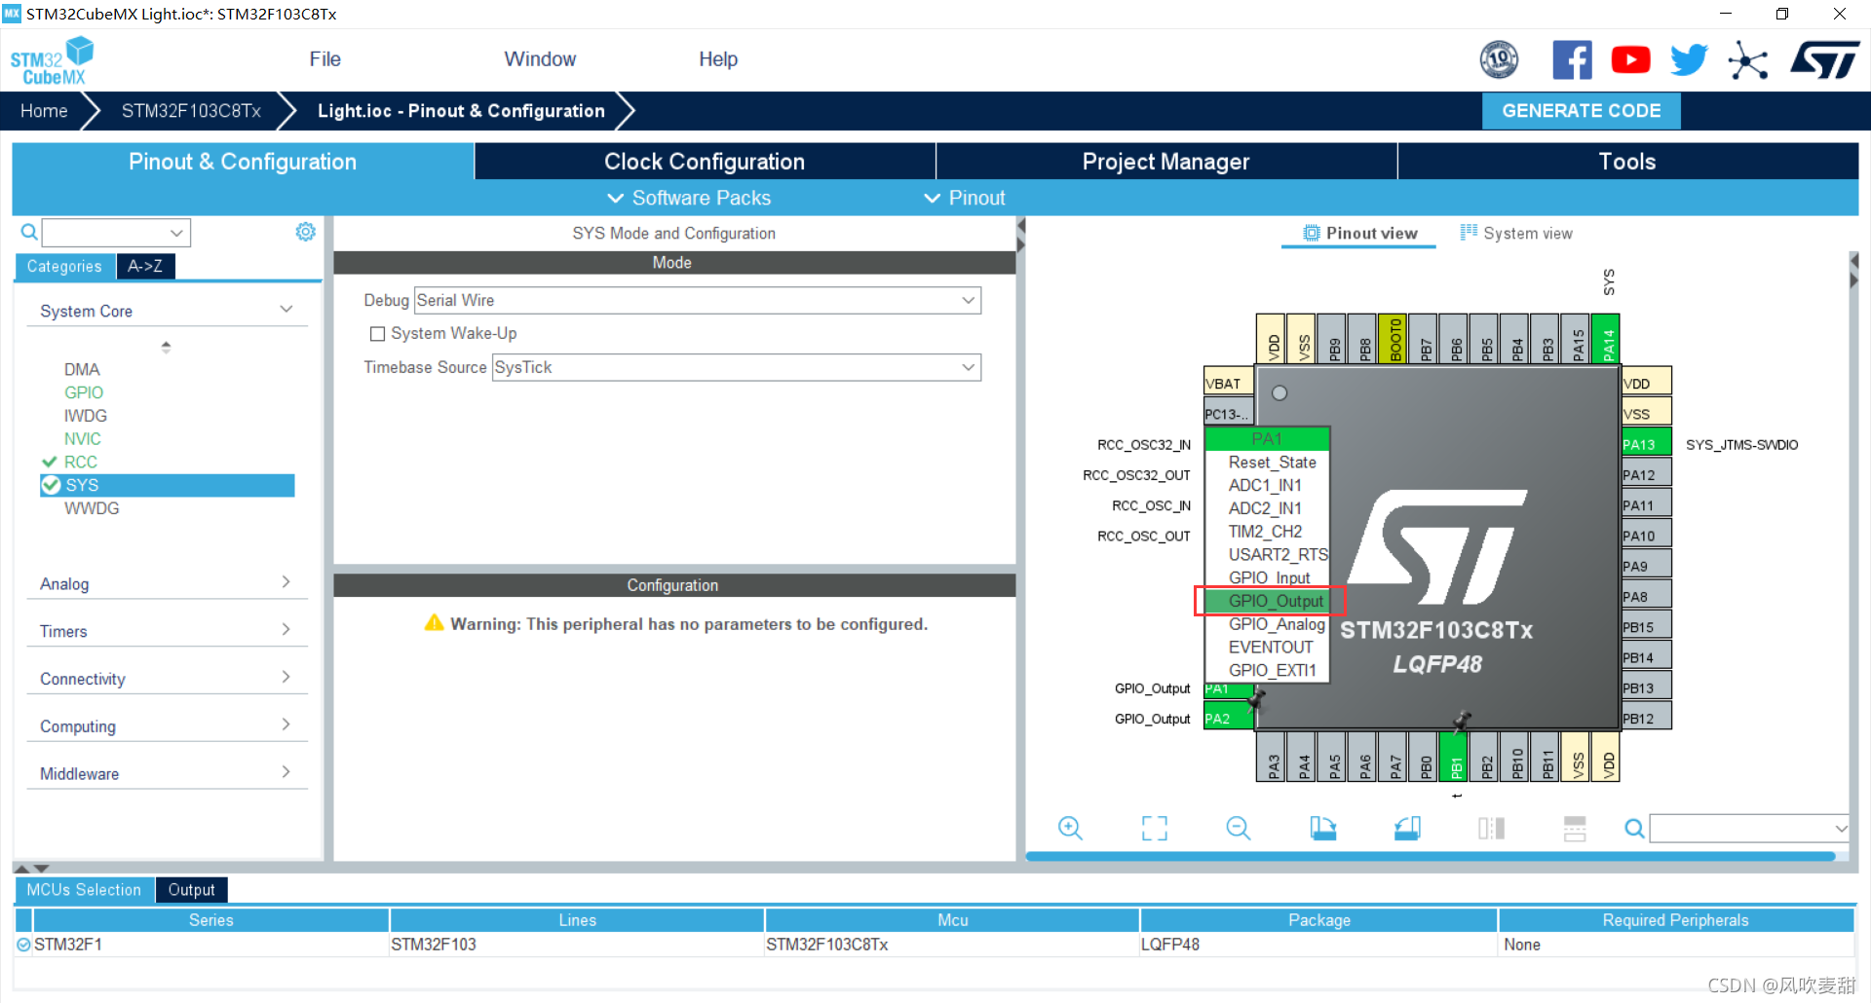Go to STM32F103C8Tx breadcrumb
This screenshot has width=1871, height=1003.
pyautogui.click(x=191, y=111)
